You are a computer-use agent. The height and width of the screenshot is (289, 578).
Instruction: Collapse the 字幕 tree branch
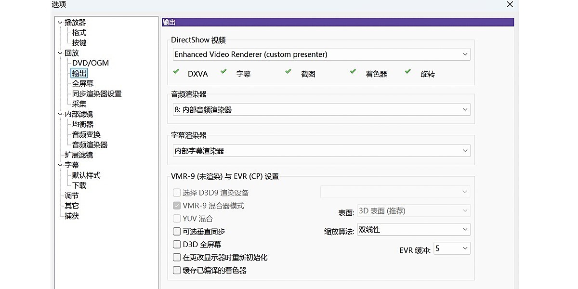coord(60,165)
